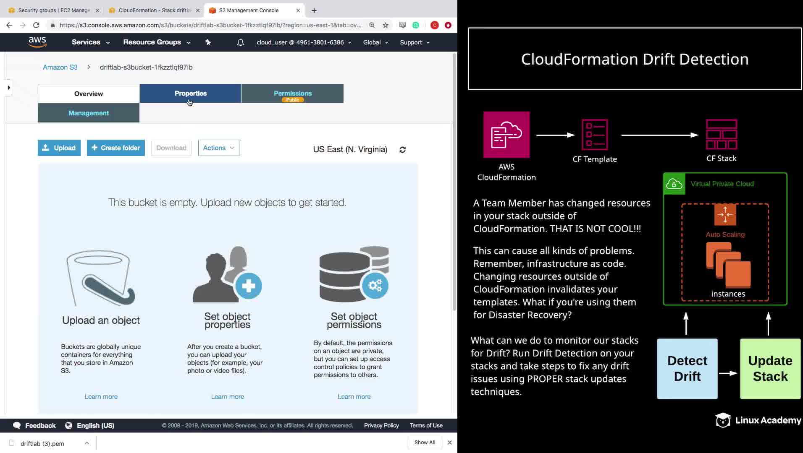The height and width of the screenshot is (453, 803).
Task: Close the S3 Management Console tab
Action: coord(298,10)
